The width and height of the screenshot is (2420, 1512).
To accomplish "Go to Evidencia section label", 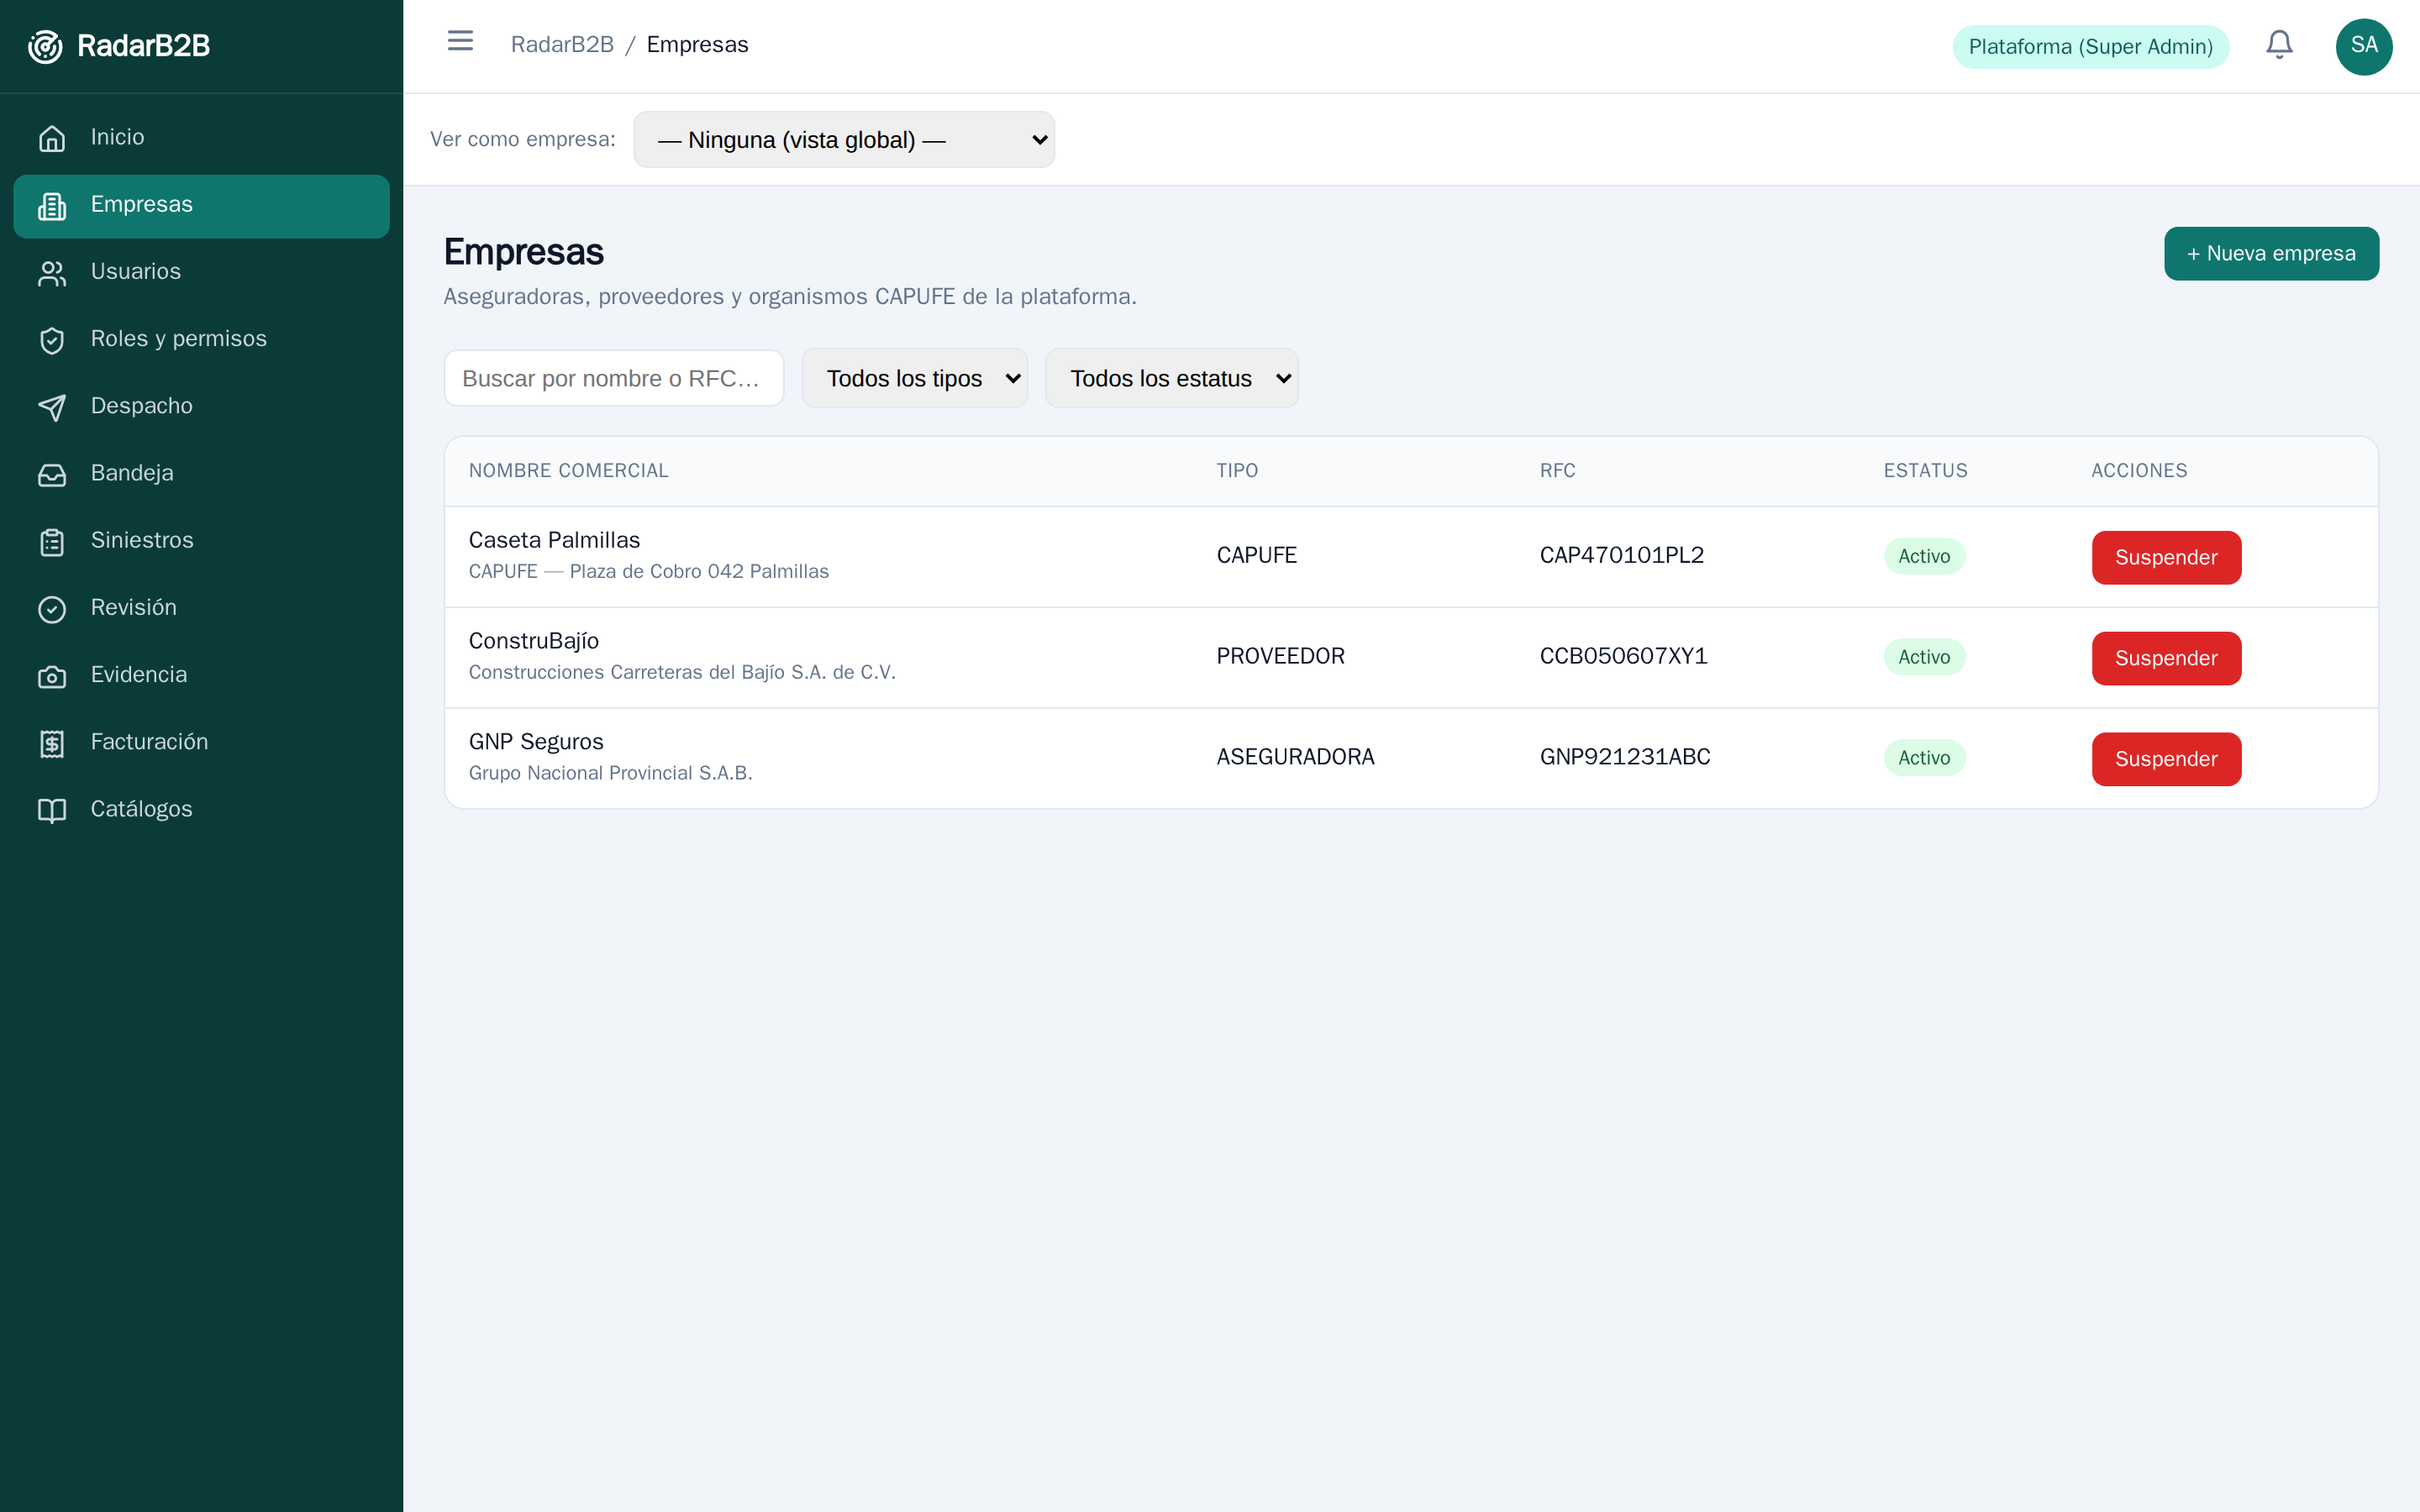I will (x=139, y=674).
